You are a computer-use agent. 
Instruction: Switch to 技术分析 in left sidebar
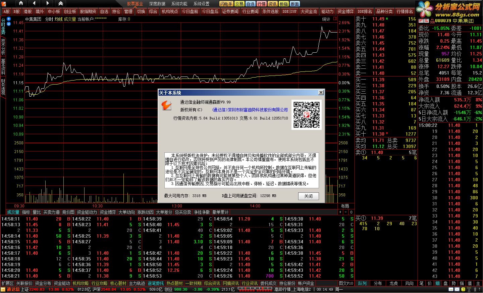tap(3, 47)
